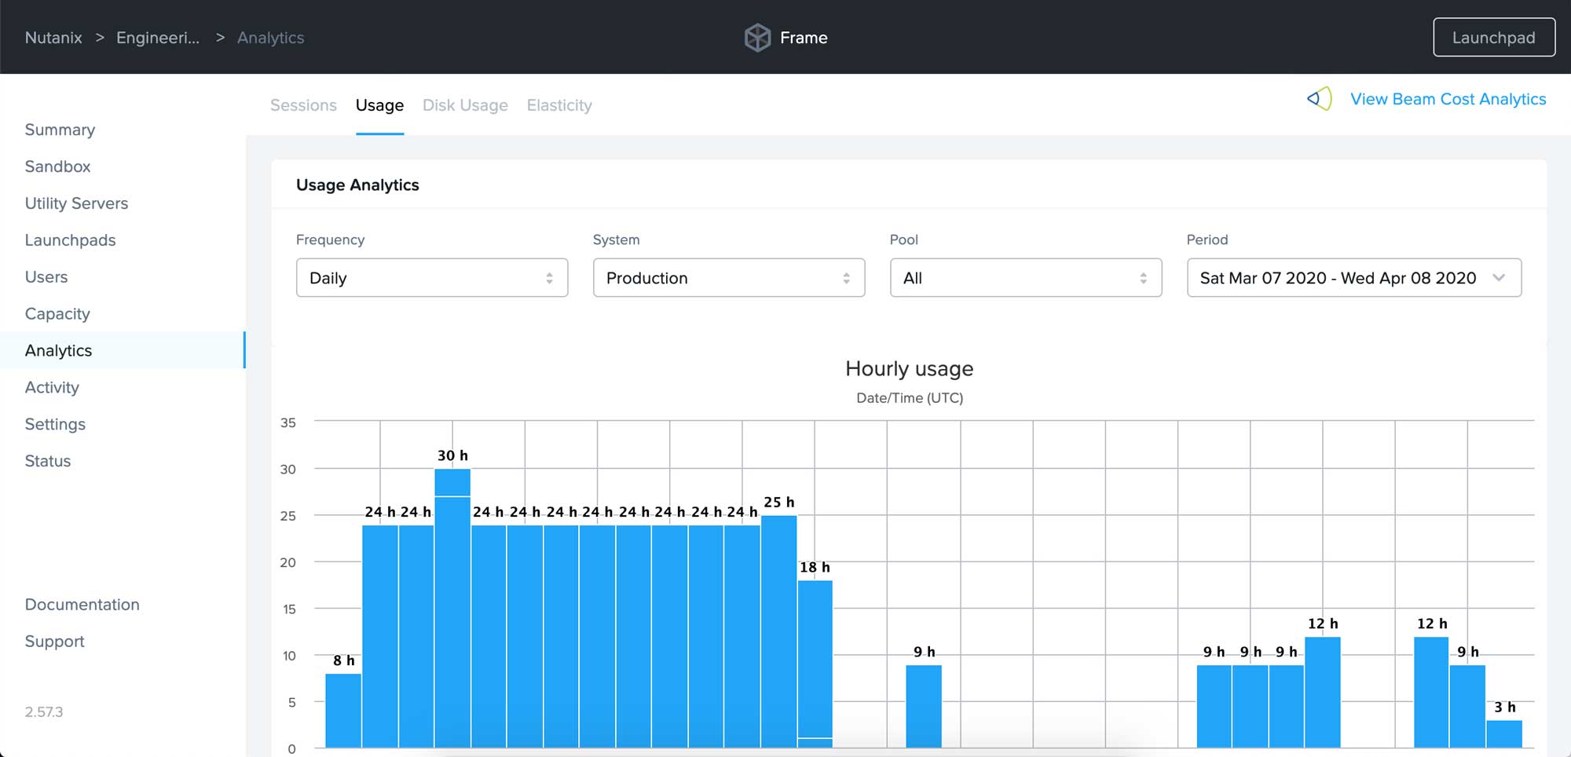The image size is (1571, 757).
Task: Expand the Period date range picker
Action: click(x=1353, y=278)
